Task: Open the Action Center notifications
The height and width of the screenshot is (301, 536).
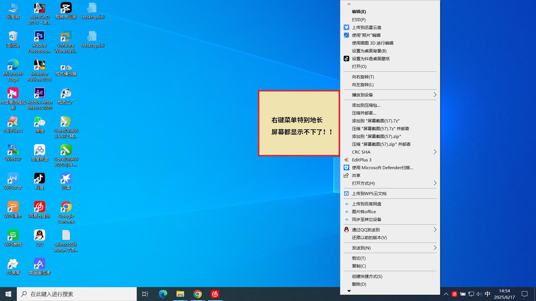Action: (x=525, y=294)
